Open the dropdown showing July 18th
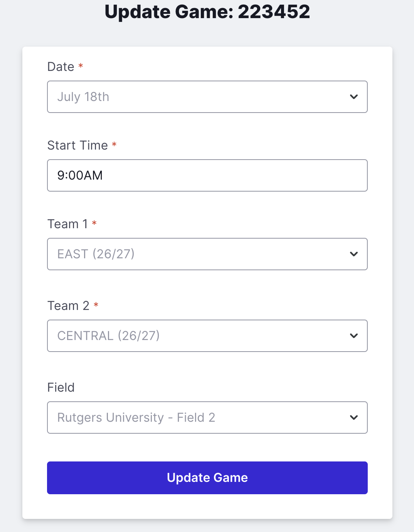 click(207, 97)
